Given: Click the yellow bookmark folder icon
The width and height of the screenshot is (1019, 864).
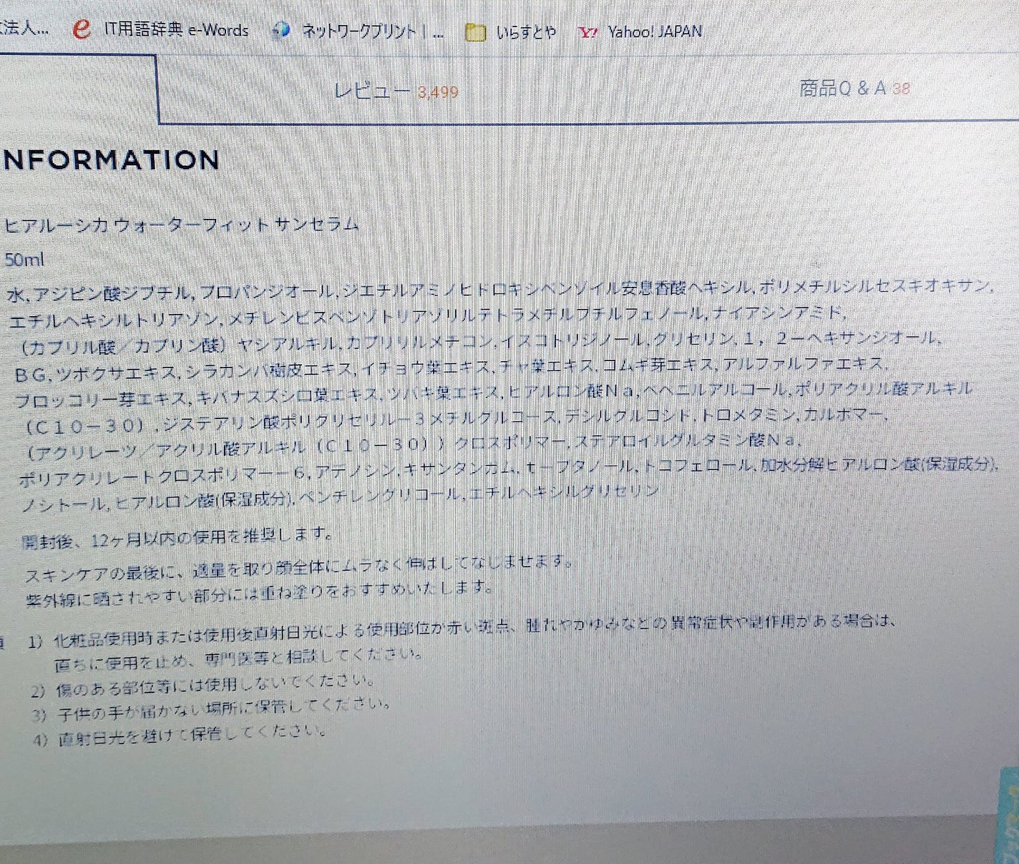Looking at the screenshot, I should tap(474, 31).
